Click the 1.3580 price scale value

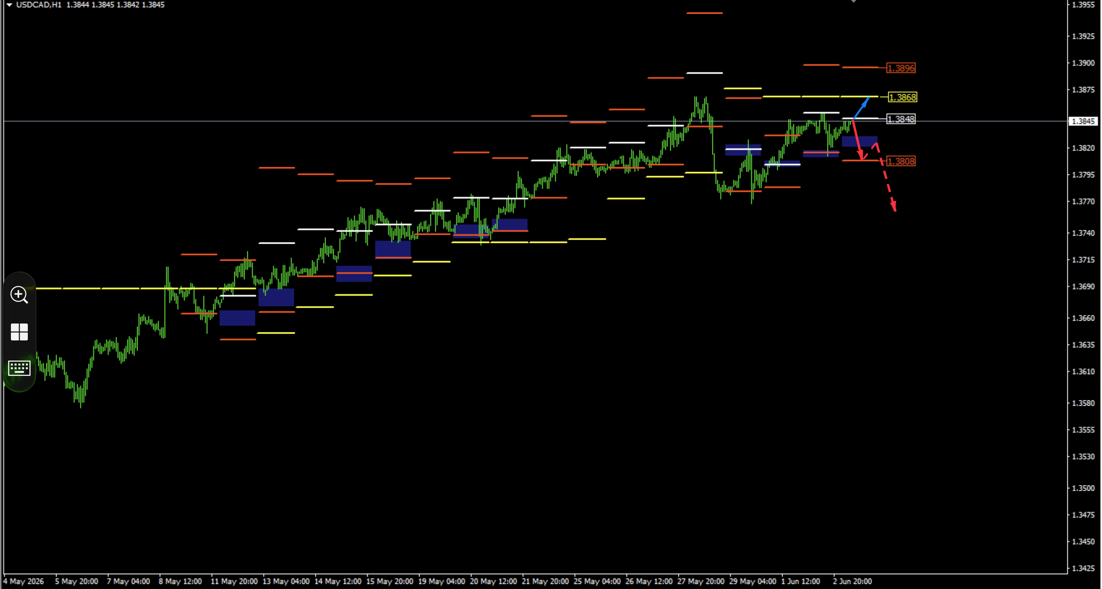point(1083,403)
